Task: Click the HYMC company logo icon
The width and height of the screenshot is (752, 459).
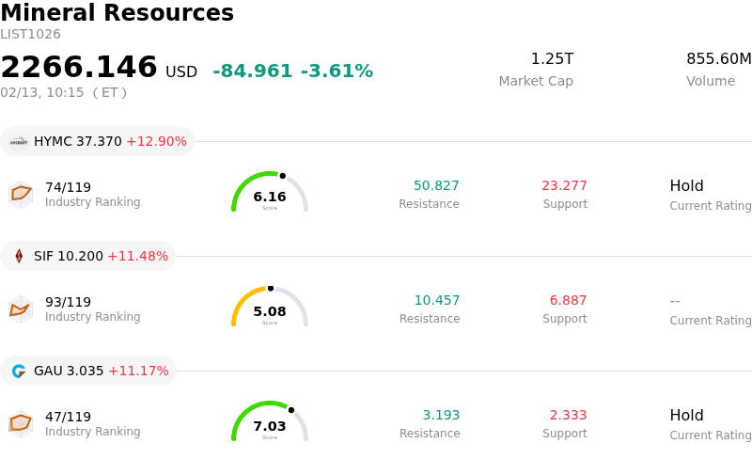Action: coord(19,142)
